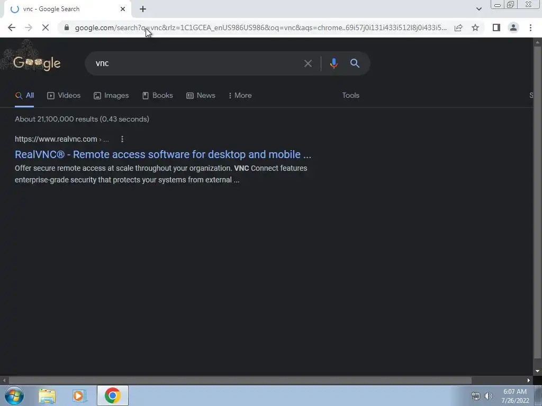Click the address bar URL
The image size is (542, 406).
point(260,27)
